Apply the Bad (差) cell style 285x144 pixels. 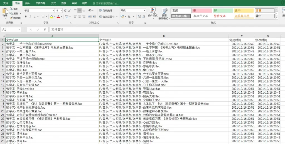pos(202,11)
